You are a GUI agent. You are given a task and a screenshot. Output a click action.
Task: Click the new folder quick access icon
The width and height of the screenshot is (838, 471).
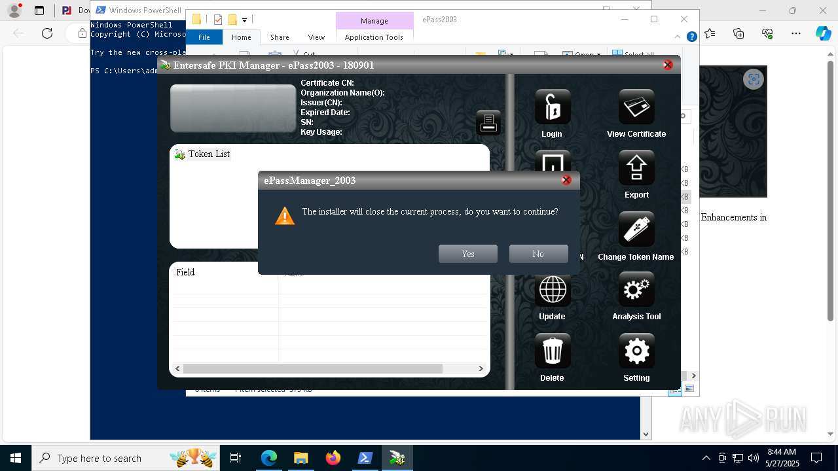coord(232,20)
